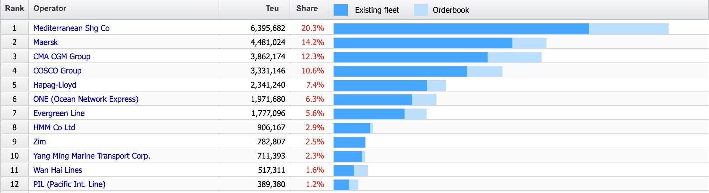Screen dimensions: 709x193
Task: Open the Hapag-Lloyd operator link
Action: pyautogui.click(x=55, y=85)
